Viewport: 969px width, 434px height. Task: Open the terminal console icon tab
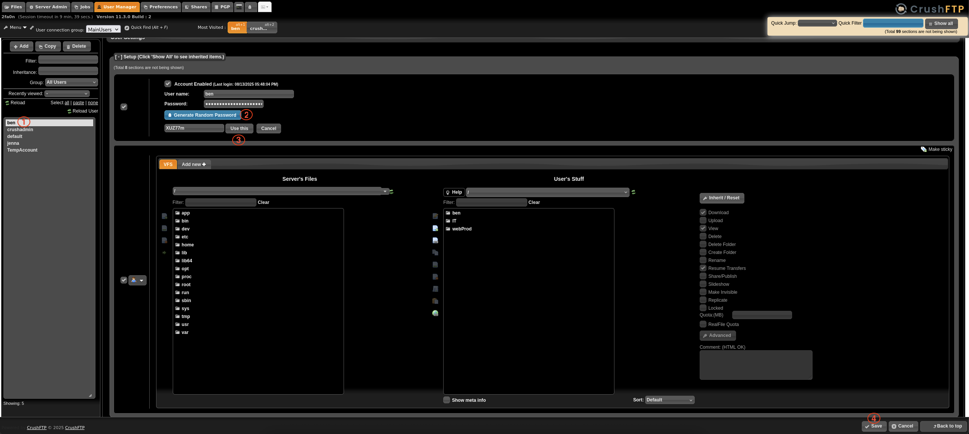click(x=239, y=7)
